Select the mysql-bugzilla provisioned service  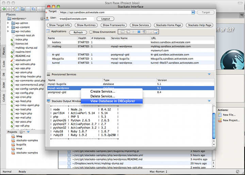click(131, 84)
